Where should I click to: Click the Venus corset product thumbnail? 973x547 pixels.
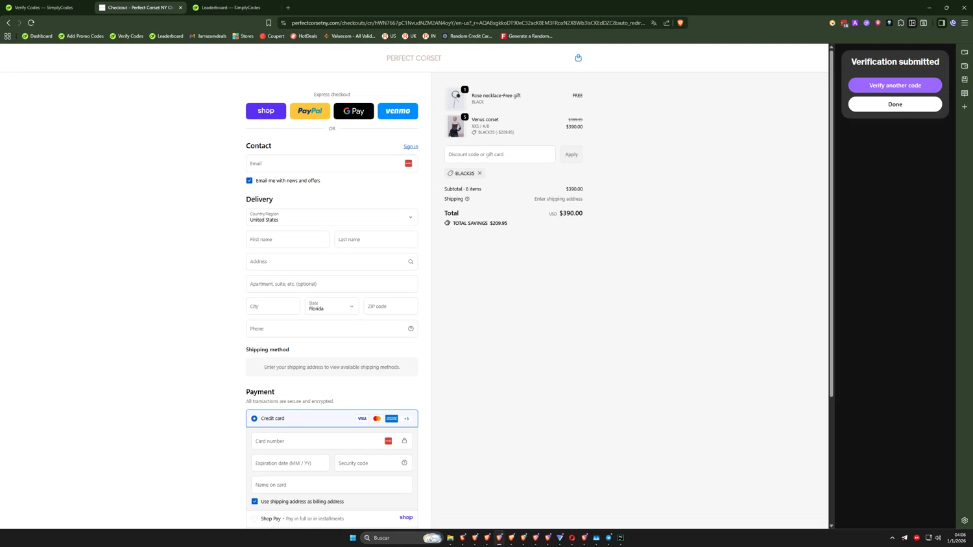(x=455, y=126)
